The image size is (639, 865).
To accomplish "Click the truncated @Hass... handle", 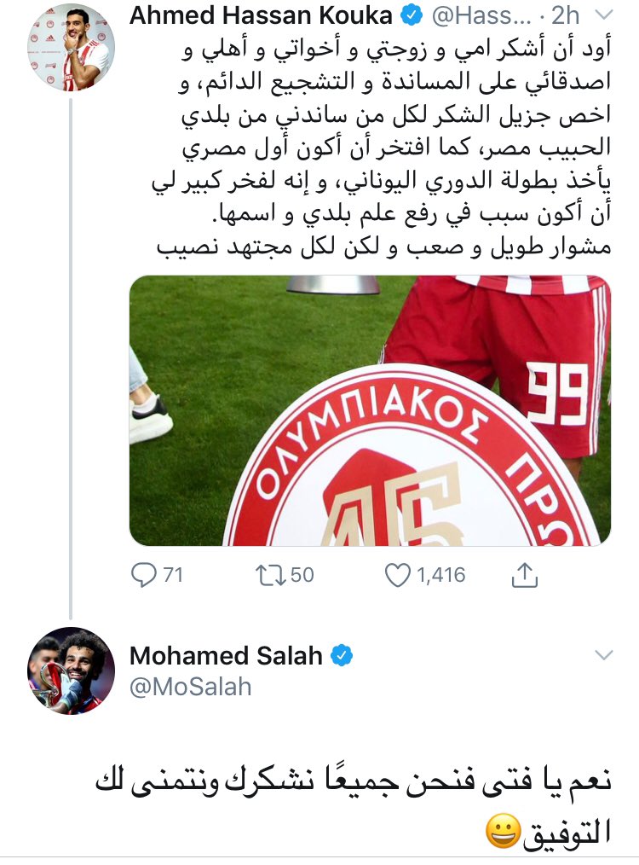I will (x=482, y=16).
